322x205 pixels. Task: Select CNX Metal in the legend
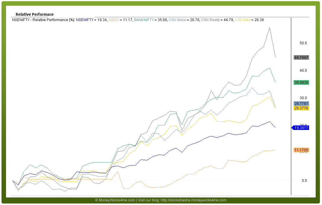[177, 20]
